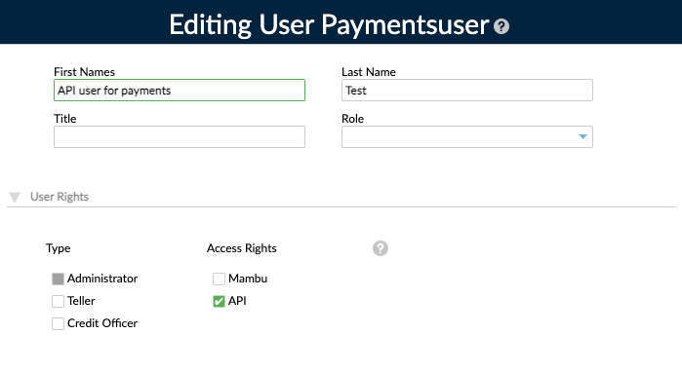Click the Last Name input field

(467, 91)
